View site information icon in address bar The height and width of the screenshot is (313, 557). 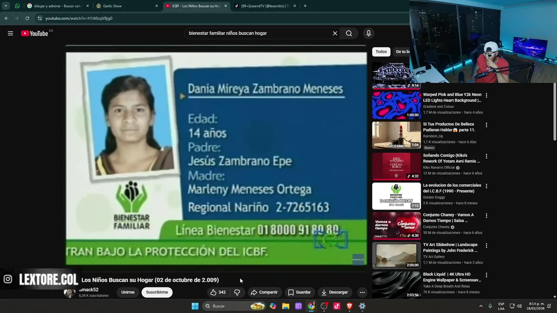40,18
